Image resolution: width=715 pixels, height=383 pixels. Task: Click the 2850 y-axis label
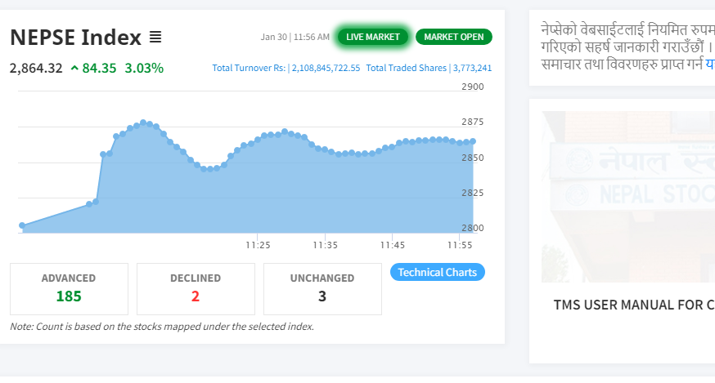coord(472,158)
